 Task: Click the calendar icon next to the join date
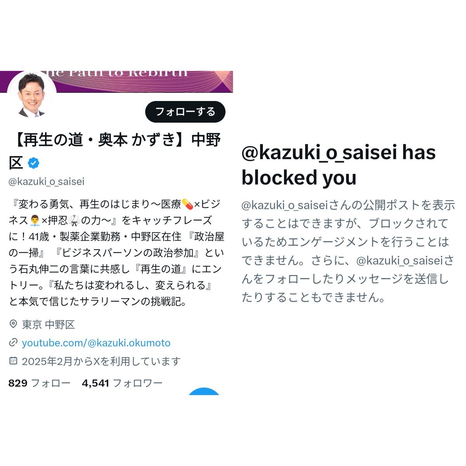(13, 361)
